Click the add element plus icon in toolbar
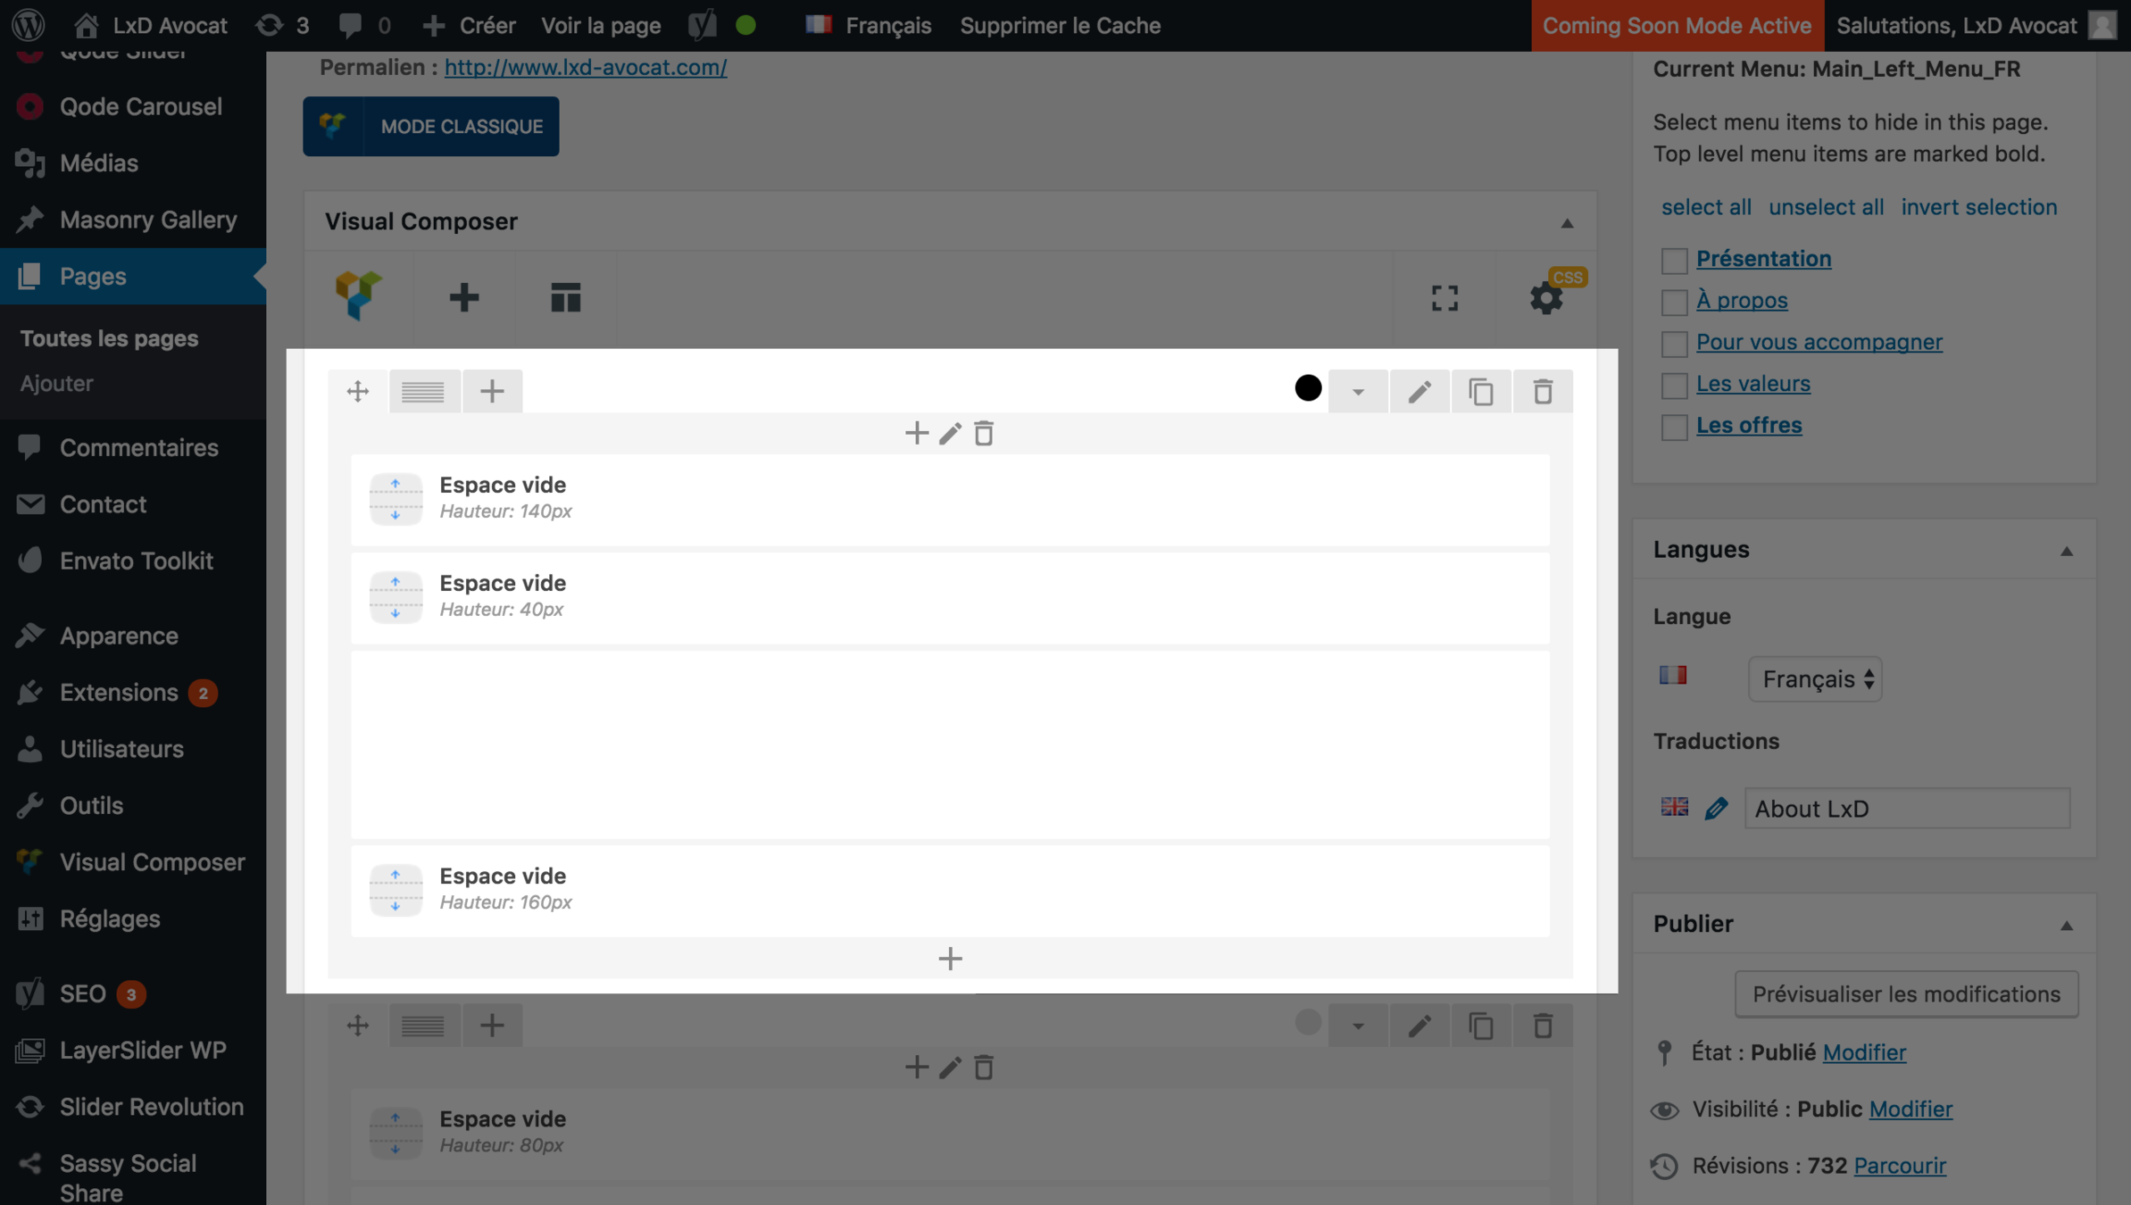Viewport: 2131px width, 1205px height. pyautogui.click(x=463, y=297)
